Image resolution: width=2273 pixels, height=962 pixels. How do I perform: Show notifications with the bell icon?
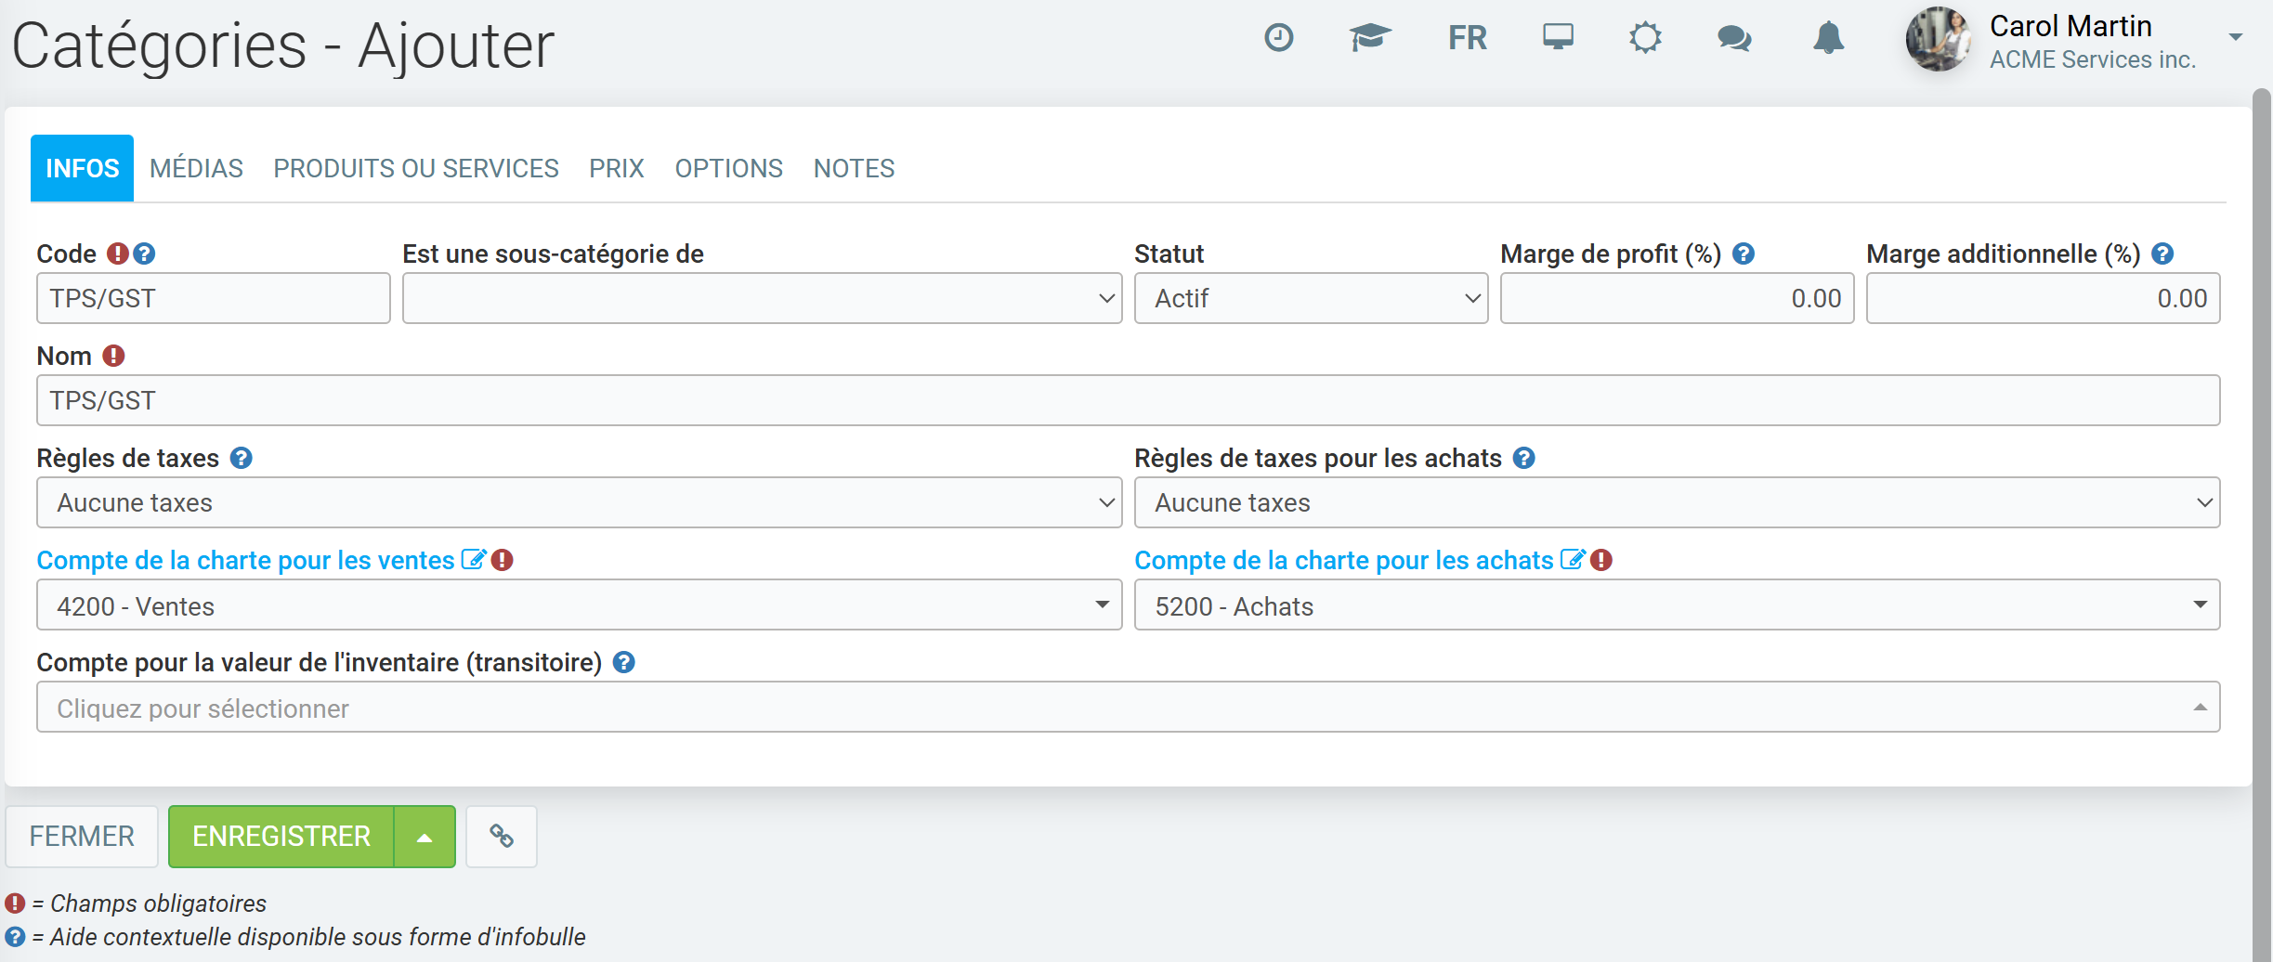(1828, 38)
